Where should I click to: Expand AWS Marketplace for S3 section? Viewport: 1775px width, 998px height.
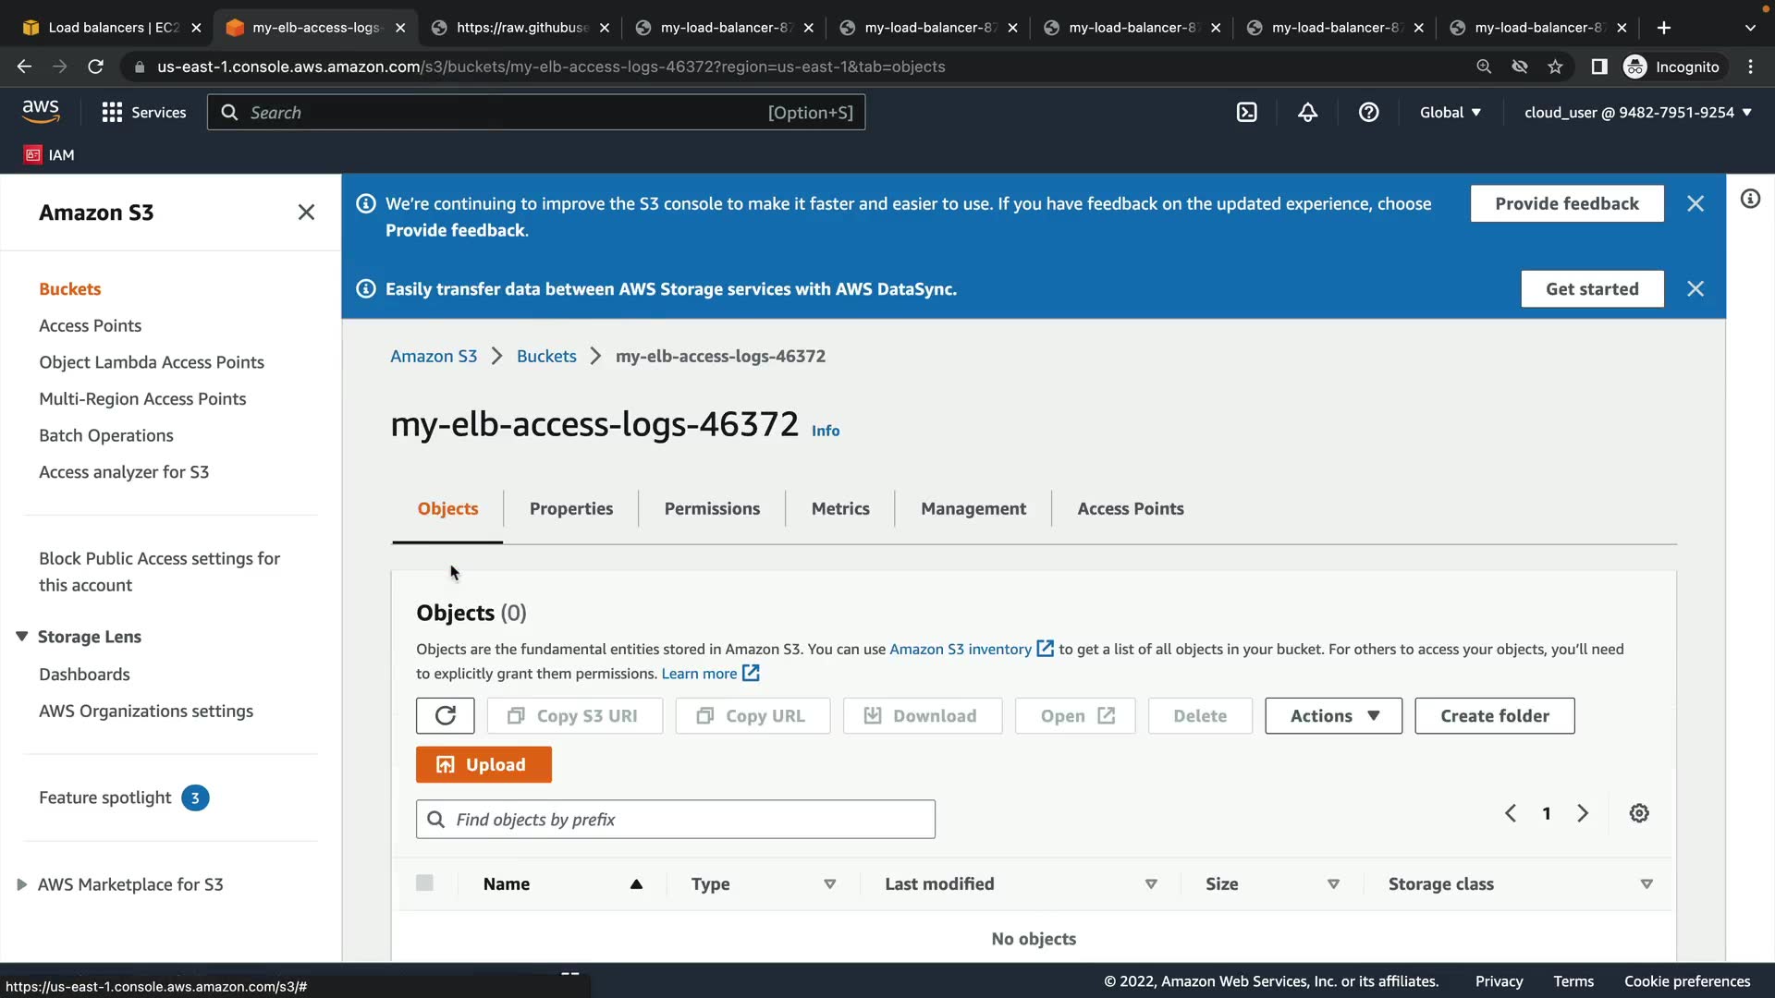tap(21, 884)
